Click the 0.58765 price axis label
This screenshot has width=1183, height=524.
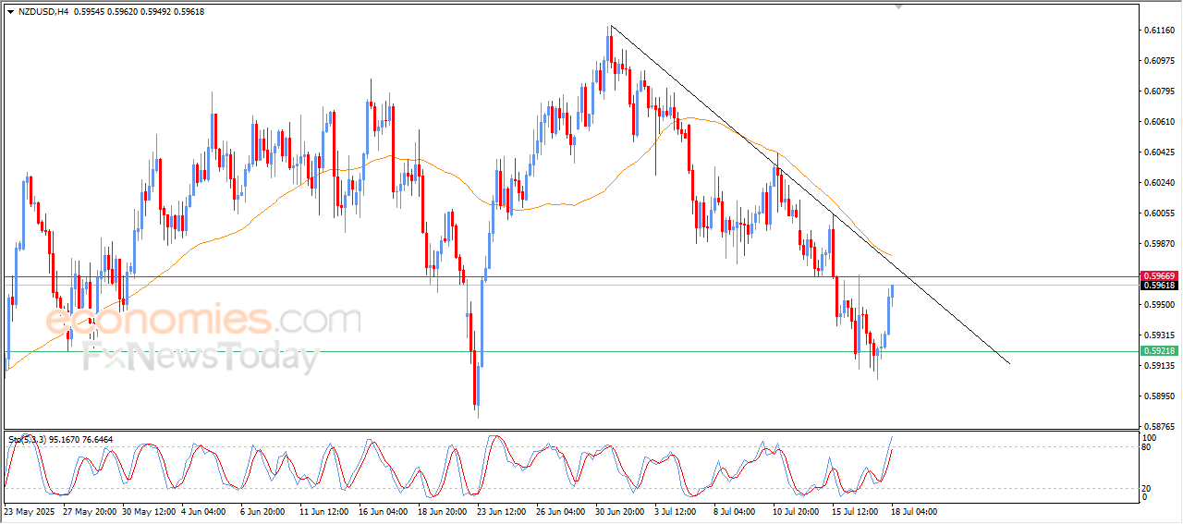click(1158, 427)
